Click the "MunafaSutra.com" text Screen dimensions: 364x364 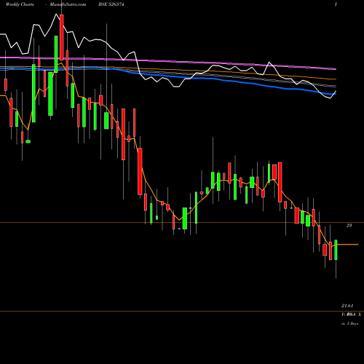pyautogui.click(x=68, y=4)
